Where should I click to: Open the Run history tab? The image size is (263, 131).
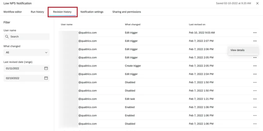click(x=37, y=12)
